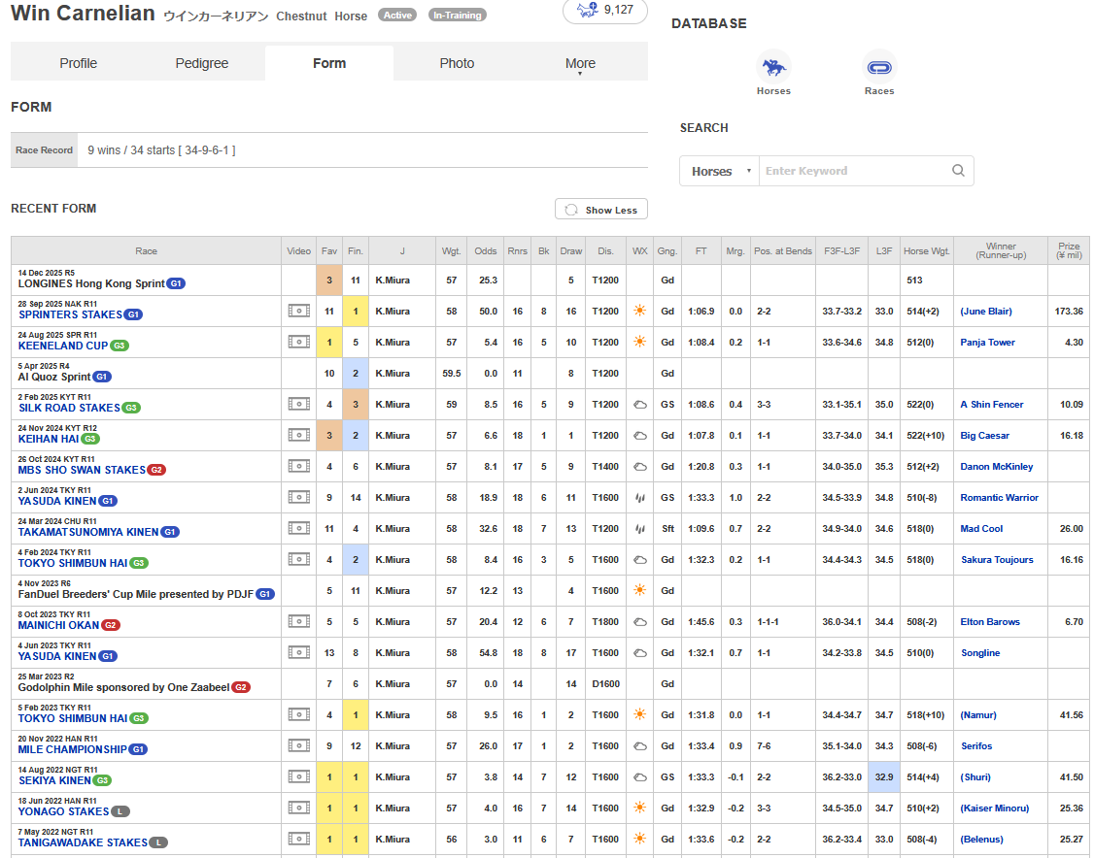Click the Active status badge
Screen dimensions: 1094x858
click(397, 15)
